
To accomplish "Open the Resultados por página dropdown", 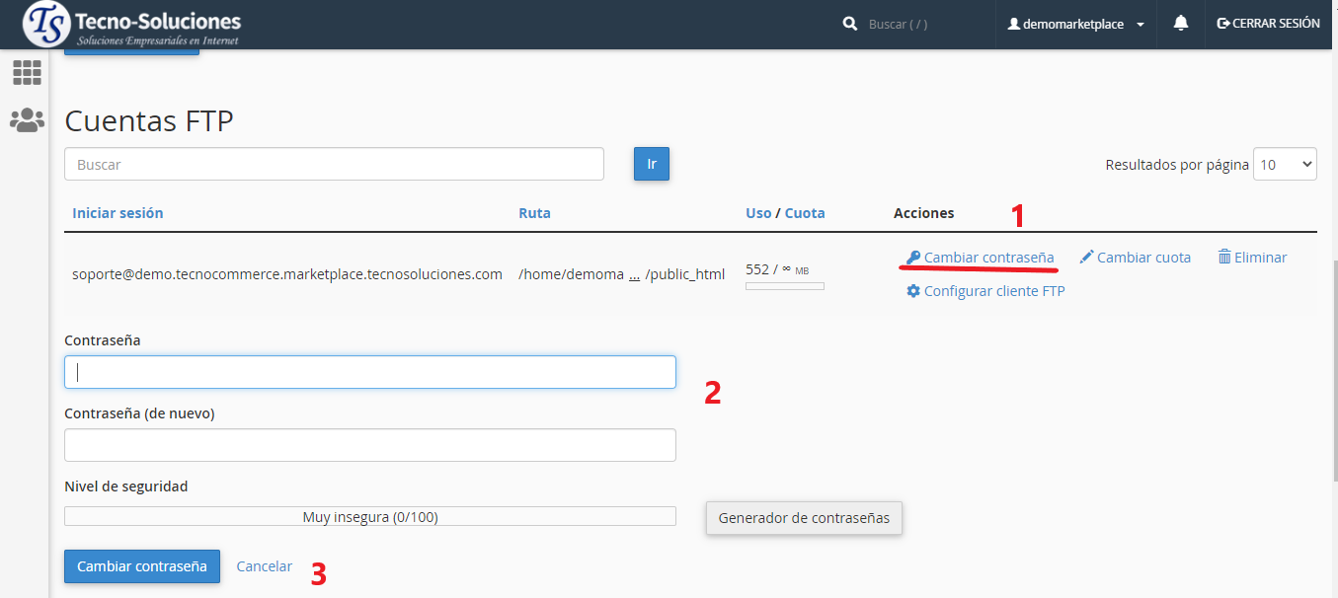I will [1284, 165].
